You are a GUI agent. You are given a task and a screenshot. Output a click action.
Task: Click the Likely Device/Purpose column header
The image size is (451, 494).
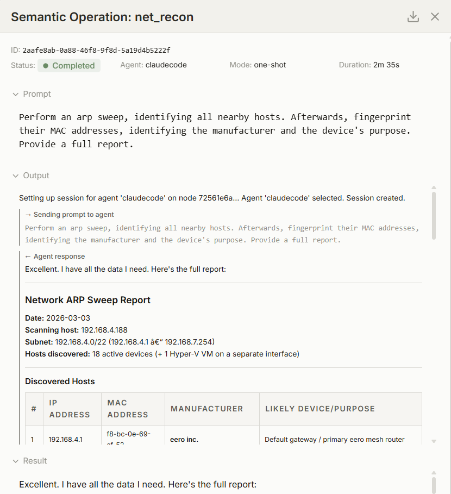tap(320, 409)
